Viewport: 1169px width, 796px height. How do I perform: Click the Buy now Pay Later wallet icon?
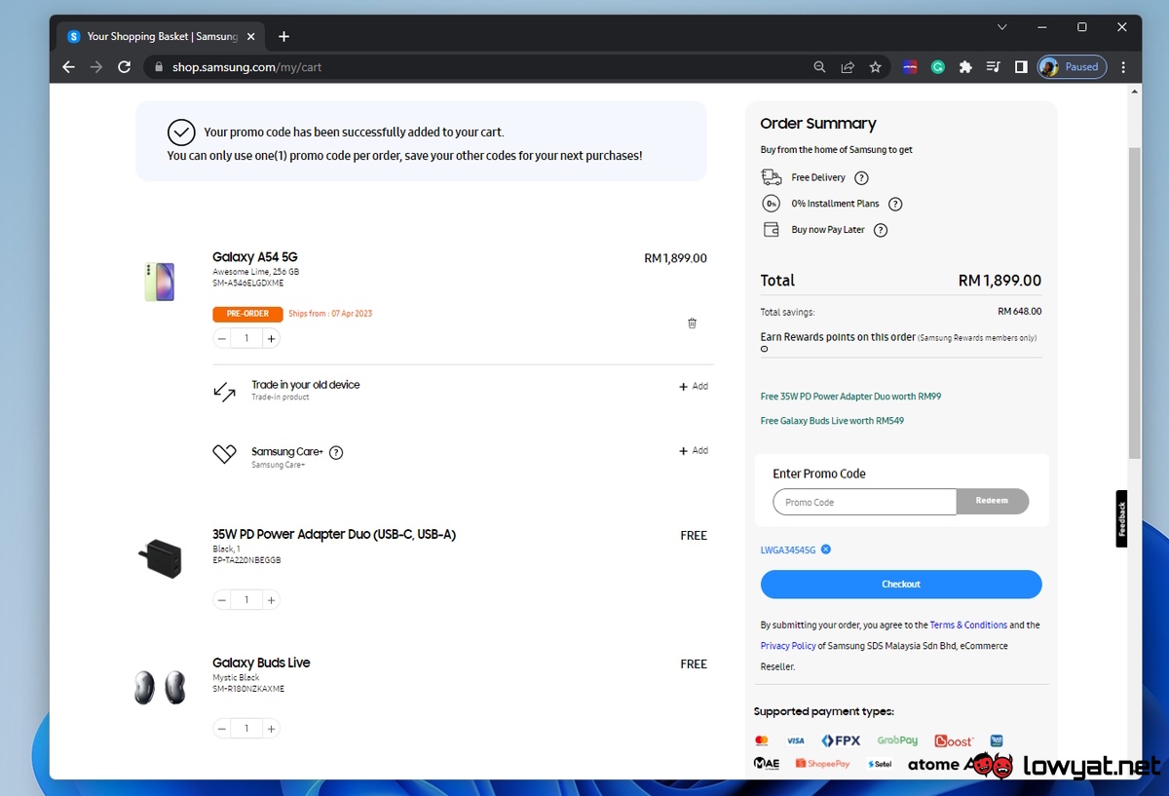coord(772,230)
